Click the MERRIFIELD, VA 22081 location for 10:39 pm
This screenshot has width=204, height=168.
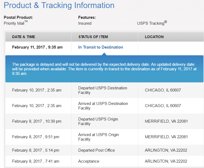click(x=166, y=121)
